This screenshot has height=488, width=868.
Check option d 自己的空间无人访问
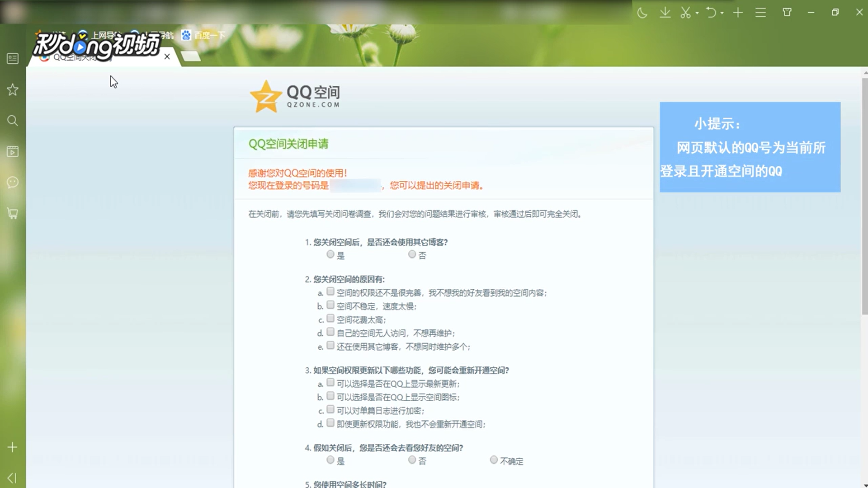330,332
